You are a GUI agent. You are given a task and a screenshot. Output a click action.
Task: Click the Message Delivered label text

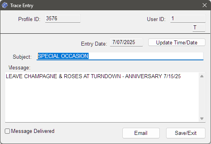[33, 131]
